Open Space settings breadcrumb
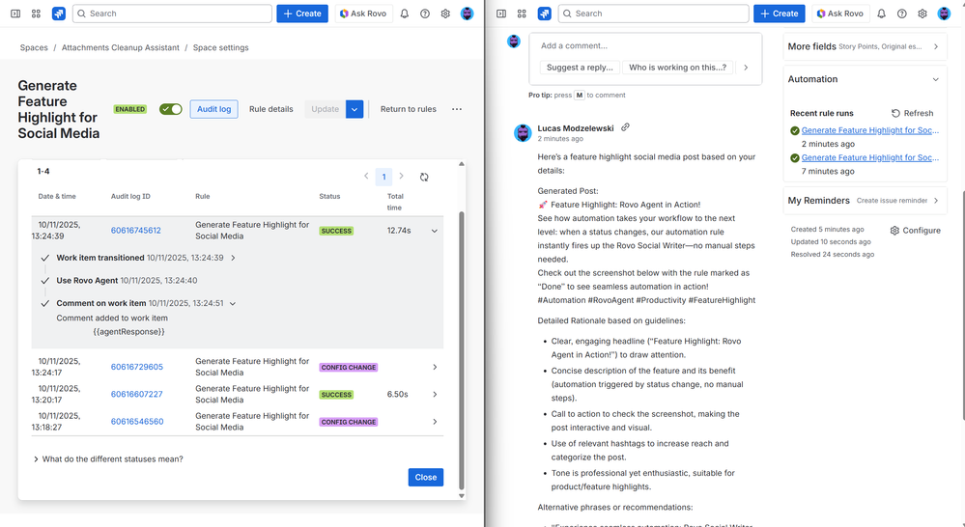Viewport: 965px width, 527px height. pos(221,47)
